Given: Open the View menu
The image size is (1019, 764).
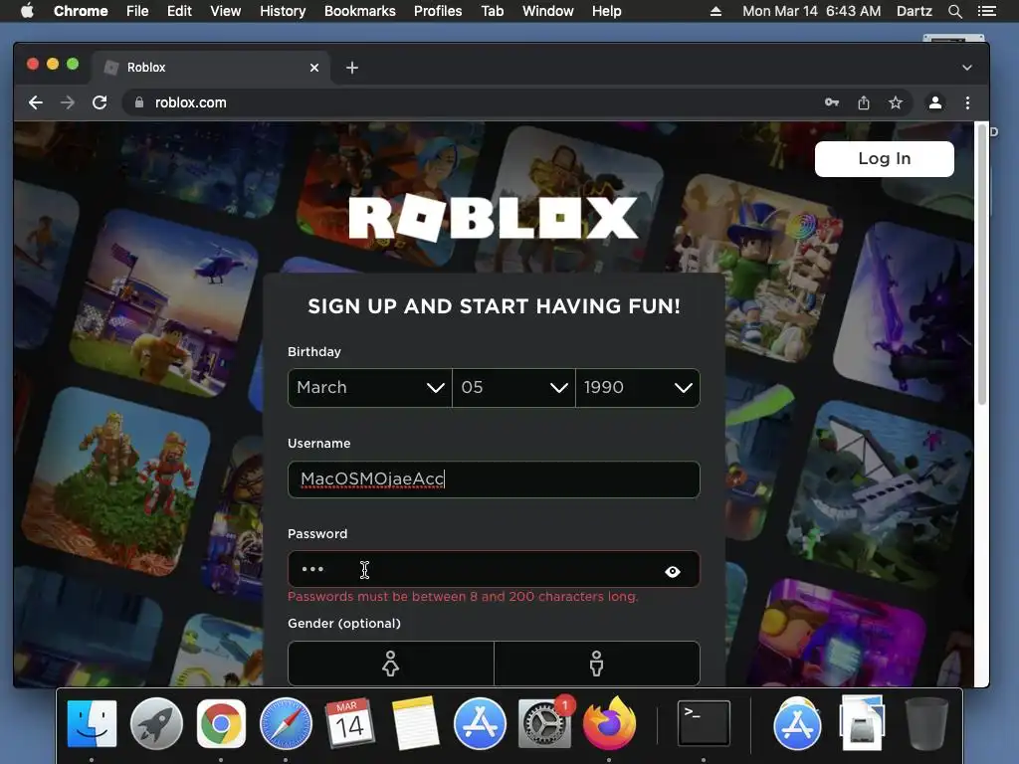Looking at the screenshot, I should [x=226, y=11].
